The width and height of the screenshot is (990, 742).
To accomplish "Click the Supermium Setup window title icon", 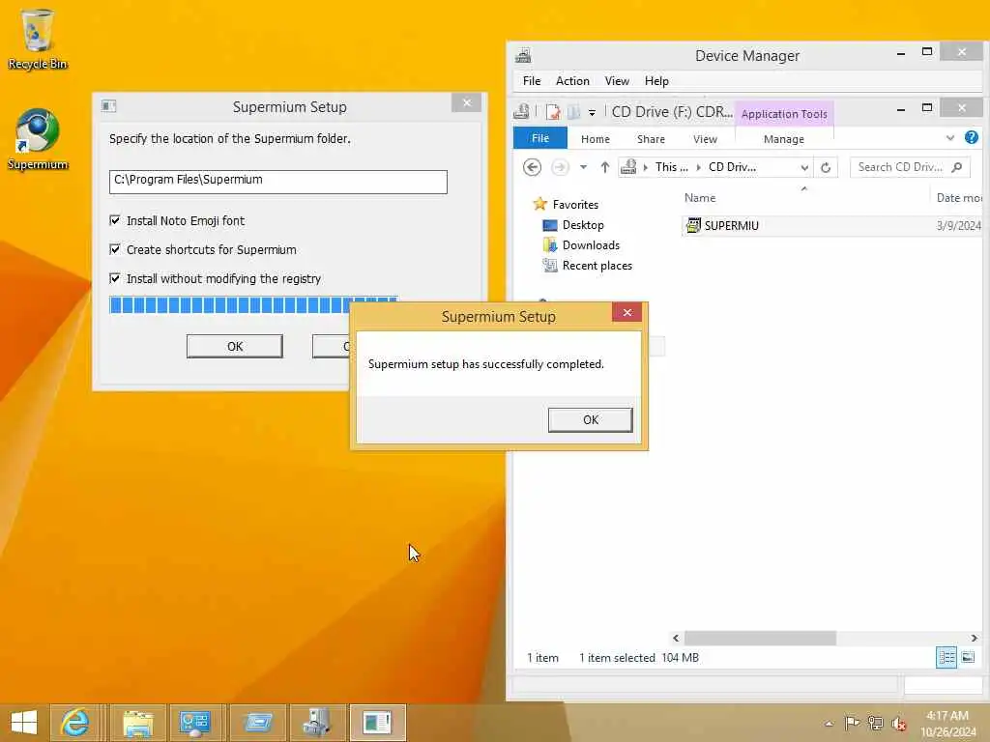I will point(108,106).
